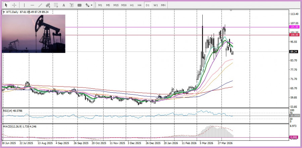Select the vertical line drawing tool
302x148 pixels.
(24, 5)
